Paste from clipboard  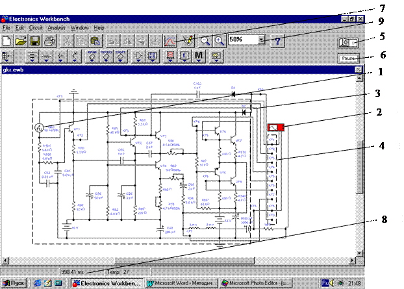[95, 41]
